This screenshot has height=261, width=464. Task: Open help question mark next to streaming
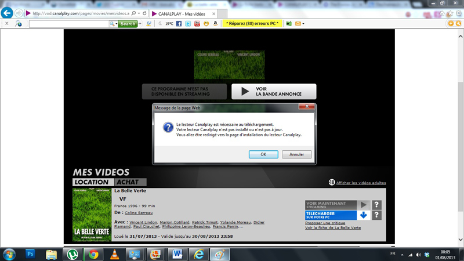pyautogui.click(x=376, y=205)
